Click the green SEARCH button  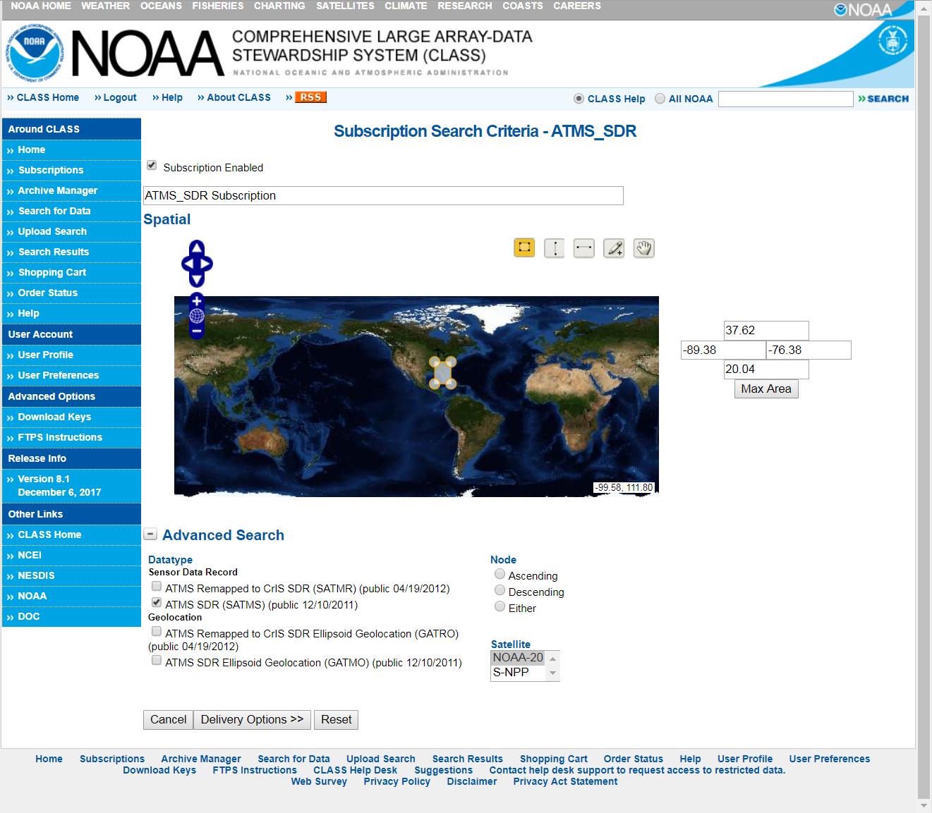pyautogui.click(x=883, y=99)
